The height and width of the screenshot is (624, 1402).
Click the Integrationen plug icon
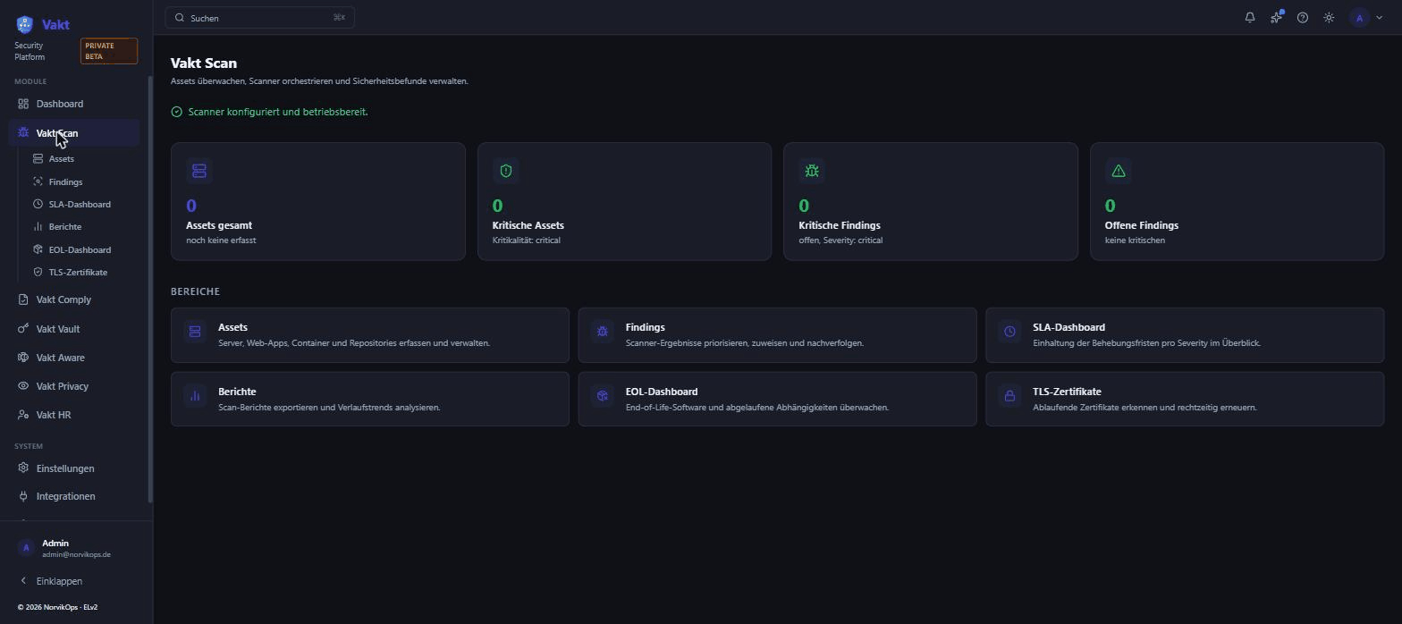23,496
